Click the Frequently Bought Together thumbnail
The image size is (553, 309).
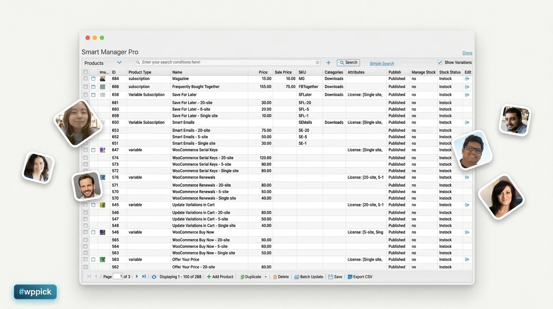[102, 87]
